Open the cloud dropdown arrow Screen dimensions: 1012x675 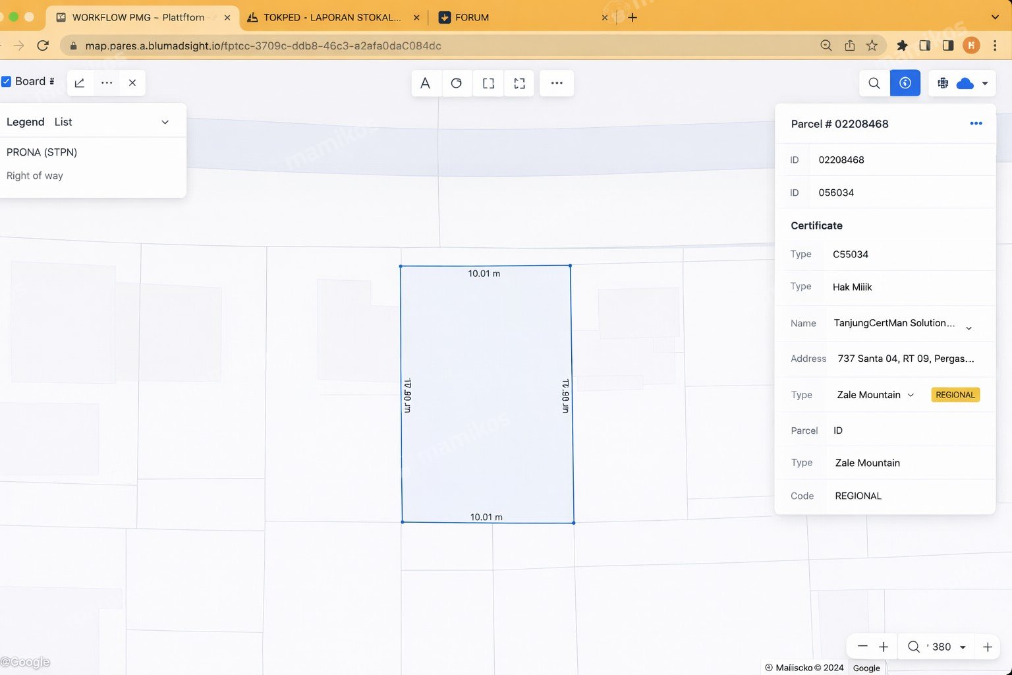tap(985, 84)
